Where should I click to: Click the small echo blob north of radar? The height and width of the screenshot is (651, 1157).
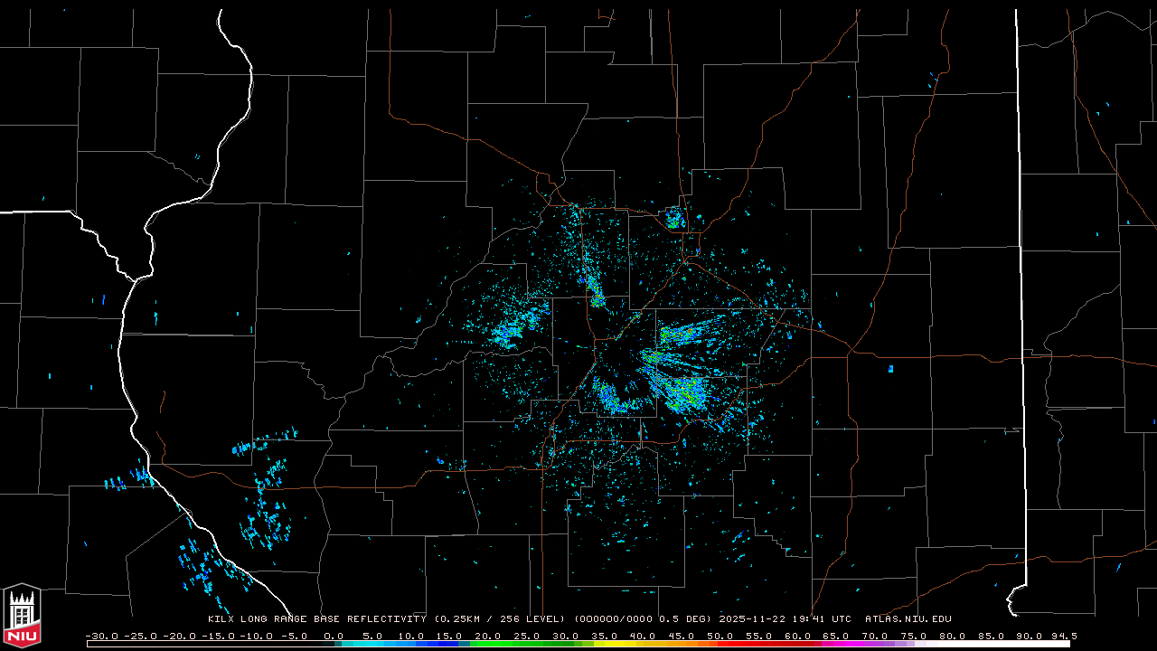point(673,218)
